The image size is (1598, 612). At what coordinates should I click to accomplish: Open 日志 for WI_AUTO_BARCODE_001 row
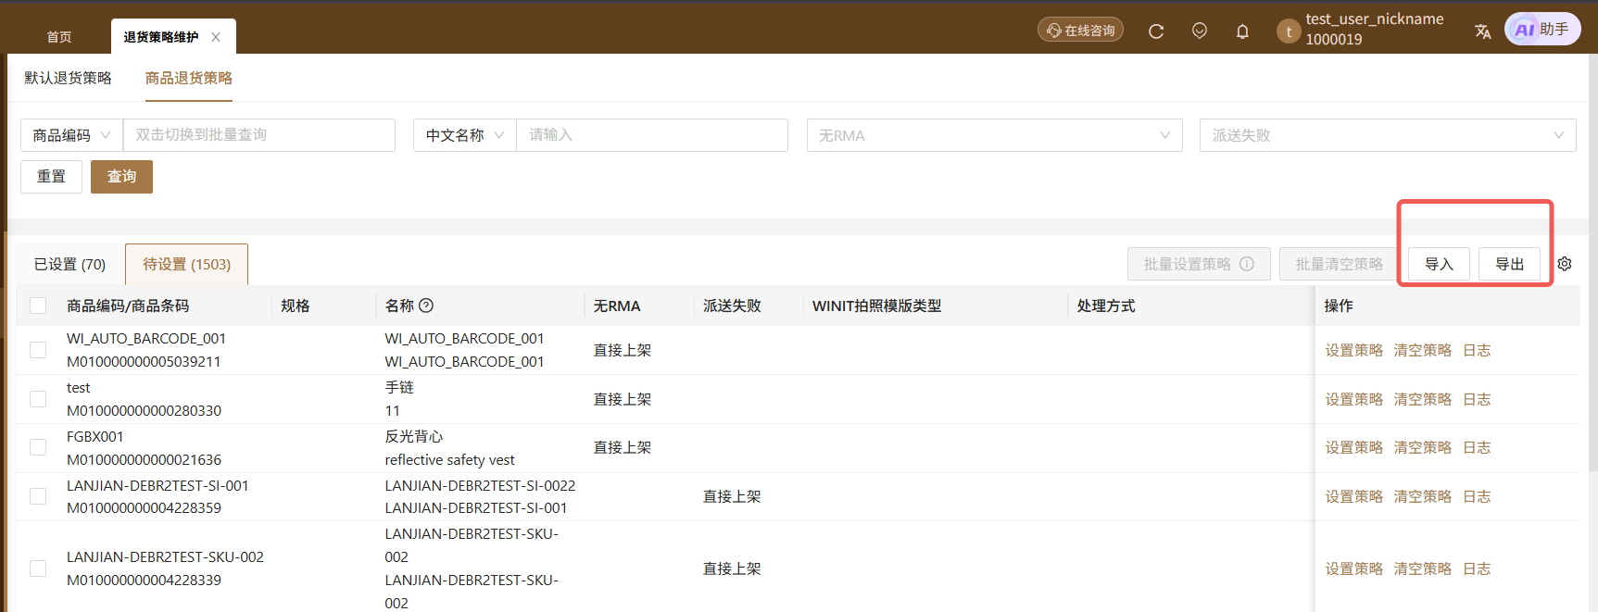1477,350
